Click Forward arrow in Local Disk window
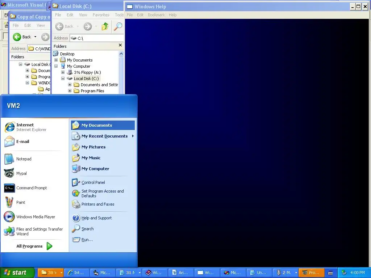 (x=88, y=26)
